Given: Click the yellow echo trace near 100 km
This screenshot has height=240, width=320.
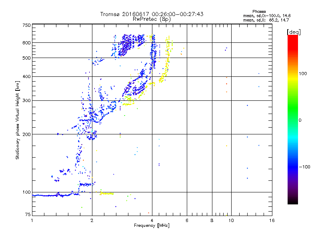Looking at the screenshot, I should click(106, 194).
